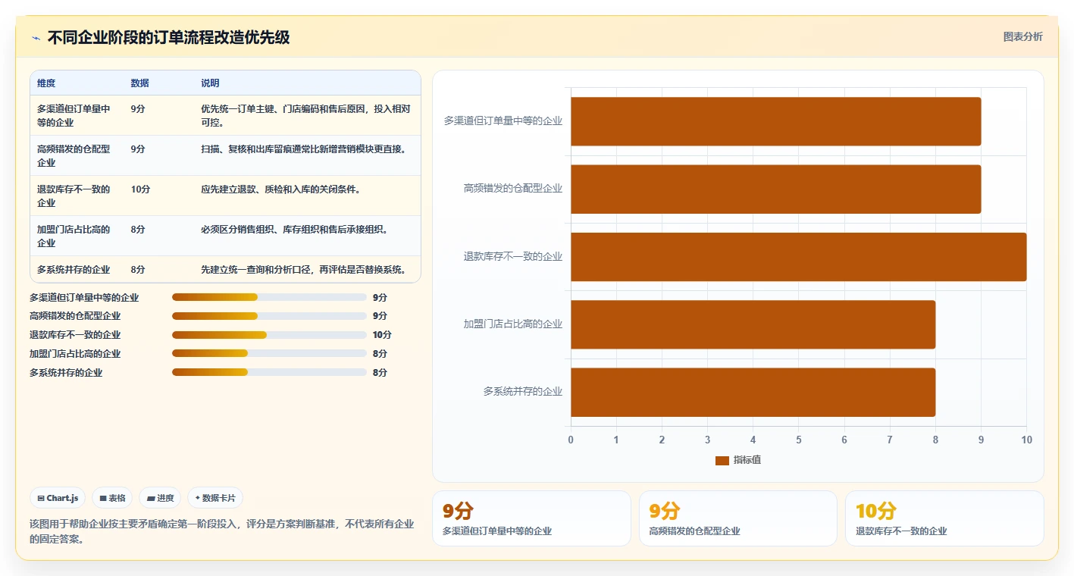Viewport: 1074px width, 576px height.
Task: Click the 10分 value in the table
Action: click(x=140, y=189)
